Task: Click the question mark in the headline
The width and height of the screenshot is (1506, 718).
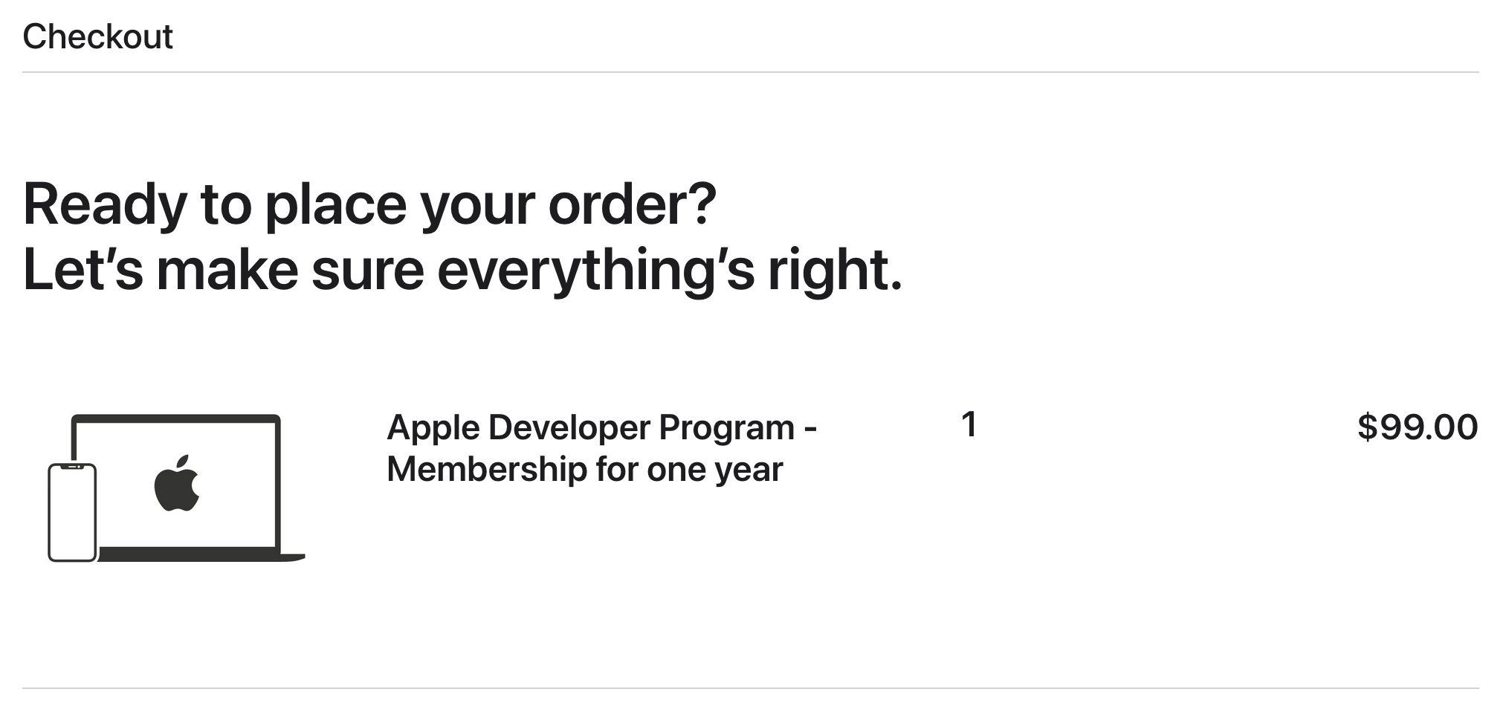Action: coord(702,204)
